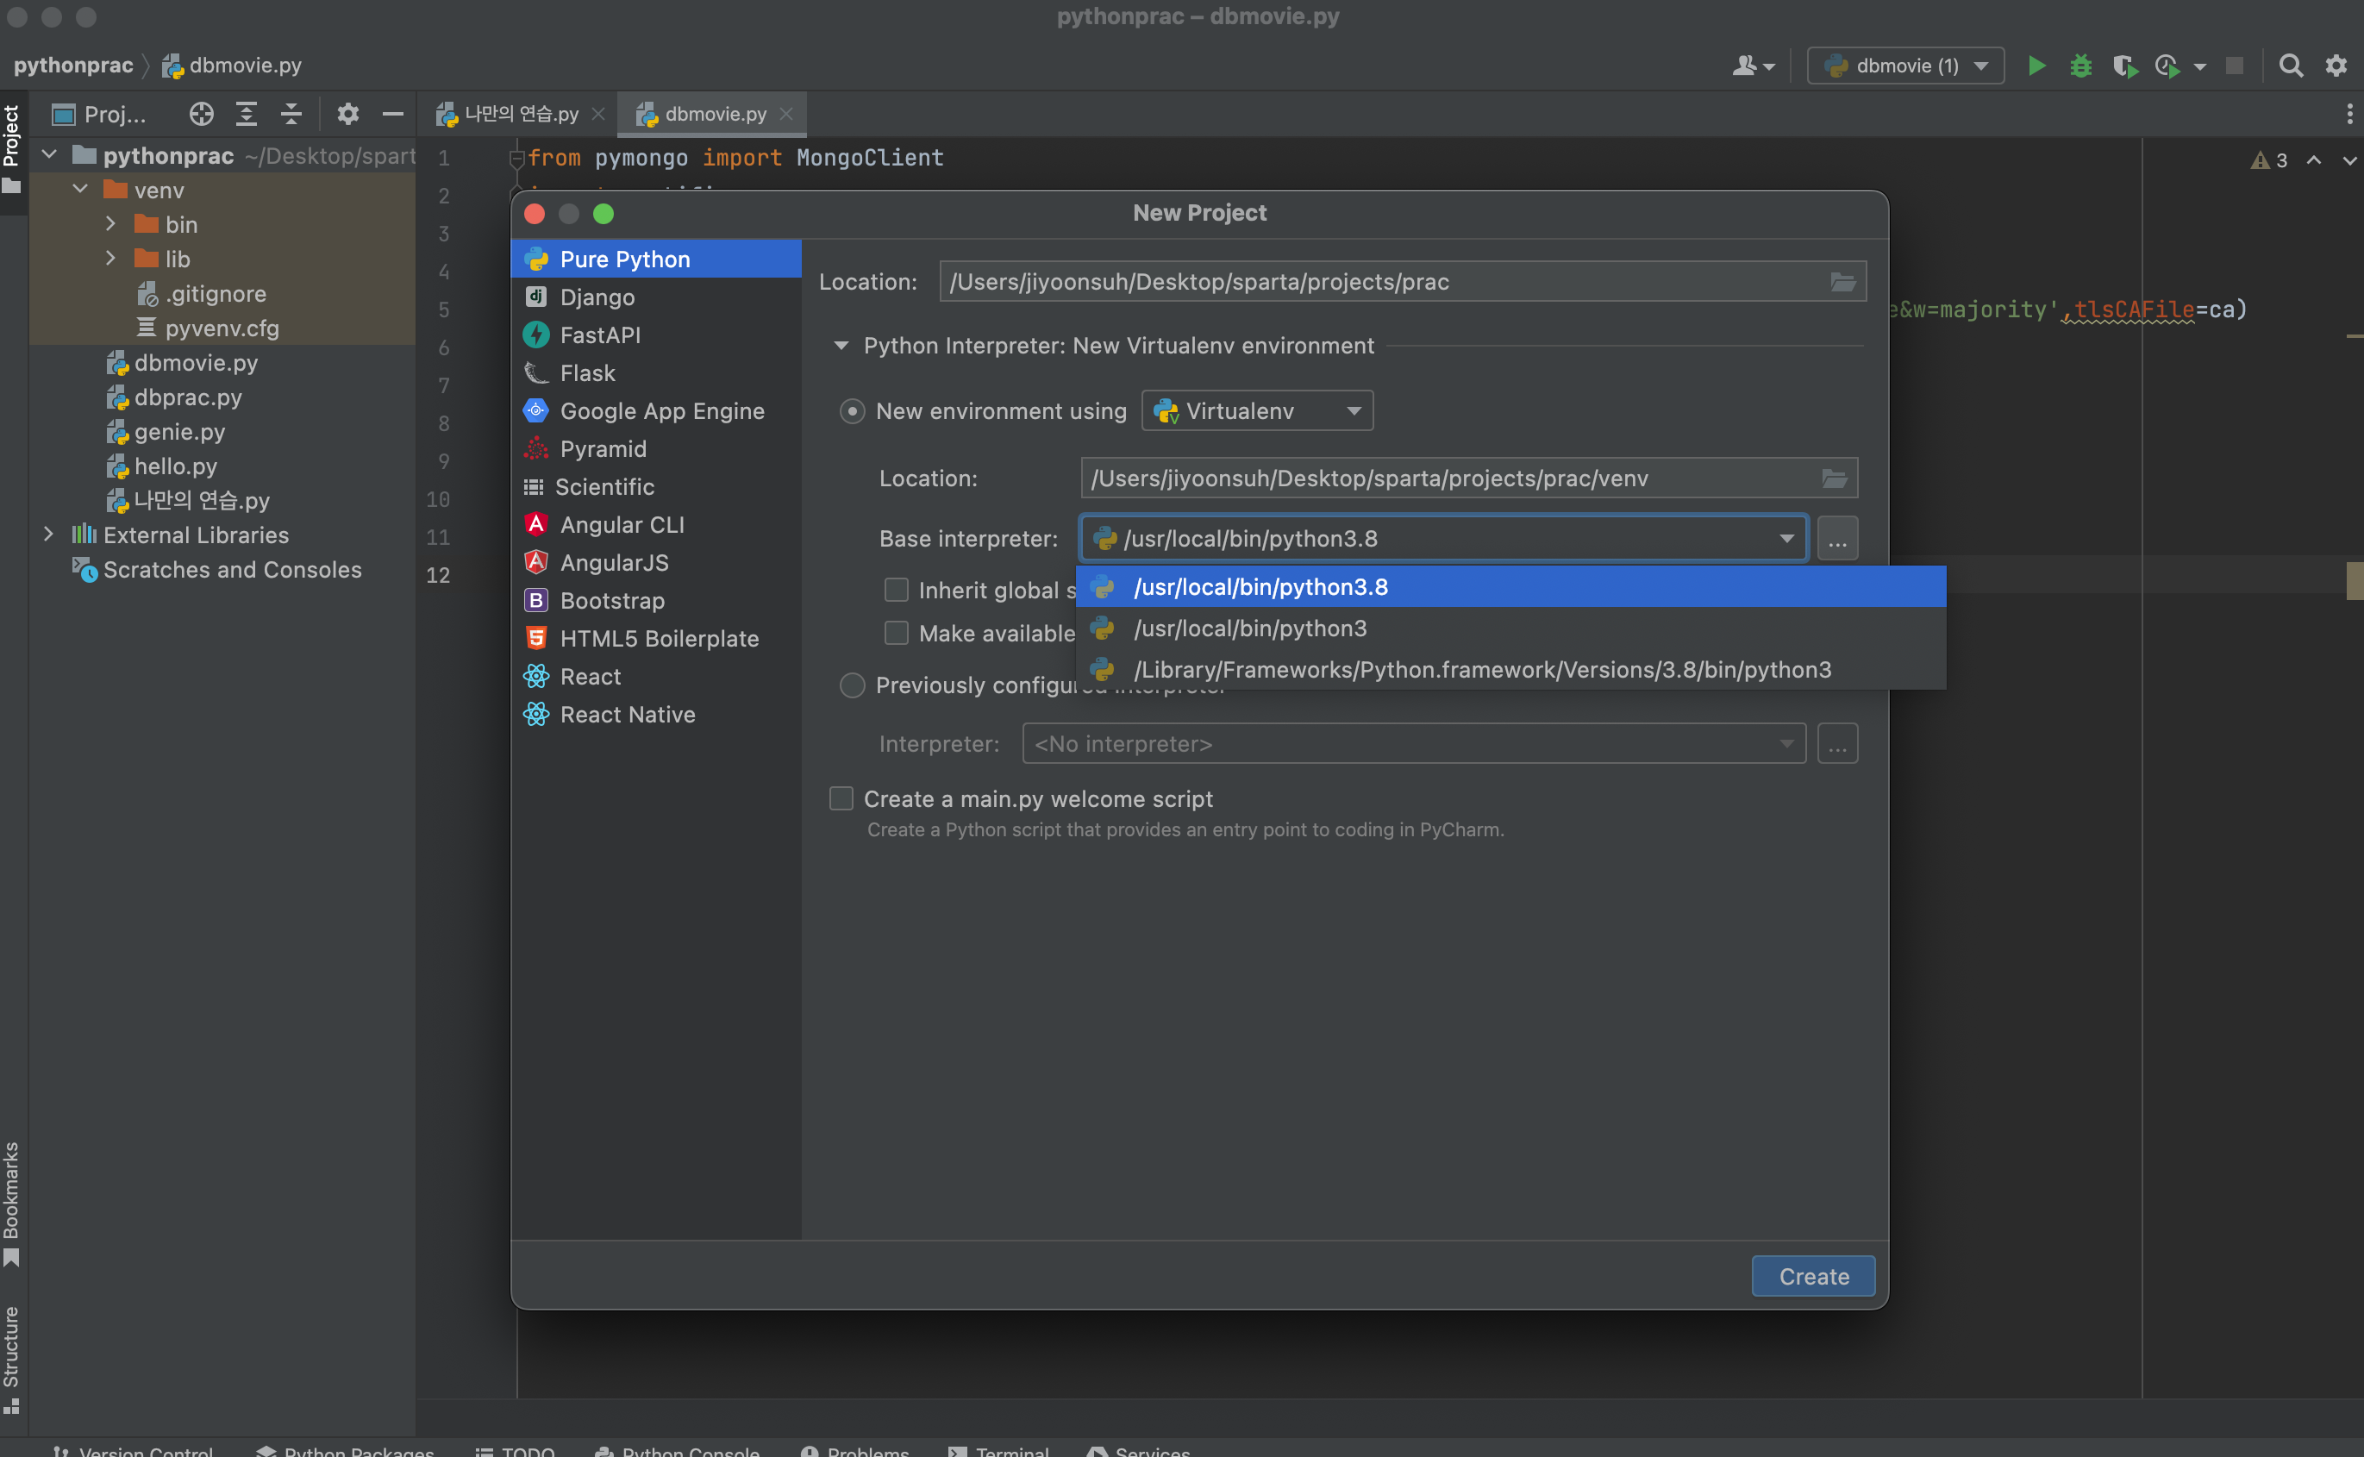Collapse Python Interpreter section triangle
Screen dimensions: 2364x1457
click(841, 345)
